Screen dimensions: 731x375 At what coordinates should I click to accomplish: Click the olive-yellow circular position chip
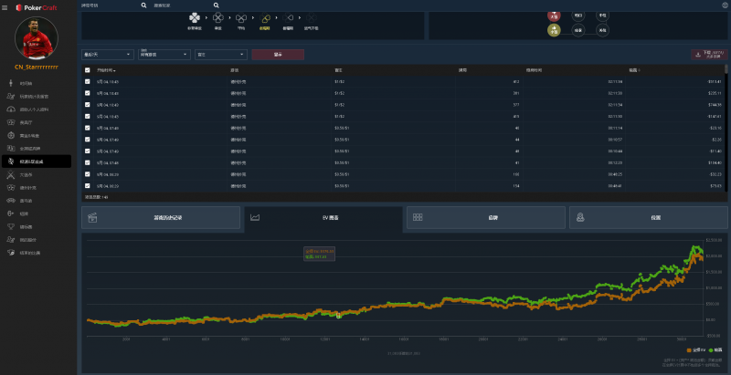(x=554, y=30)
